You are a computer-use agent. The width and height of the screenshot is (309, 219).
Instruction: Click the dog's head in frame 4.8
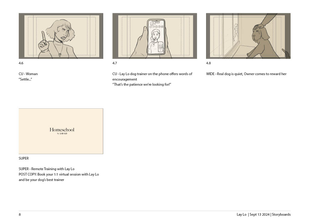point(260,34)
